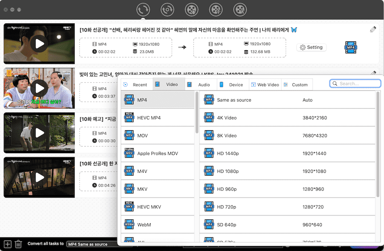Select HEVC MKV format

[157, 207]
